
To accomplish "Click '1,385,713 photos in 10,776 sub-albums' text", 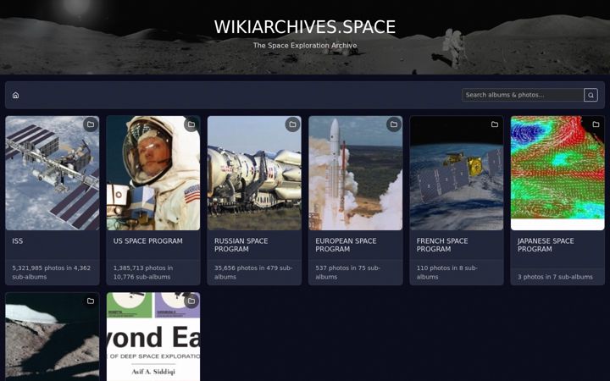I will point(143,272).
